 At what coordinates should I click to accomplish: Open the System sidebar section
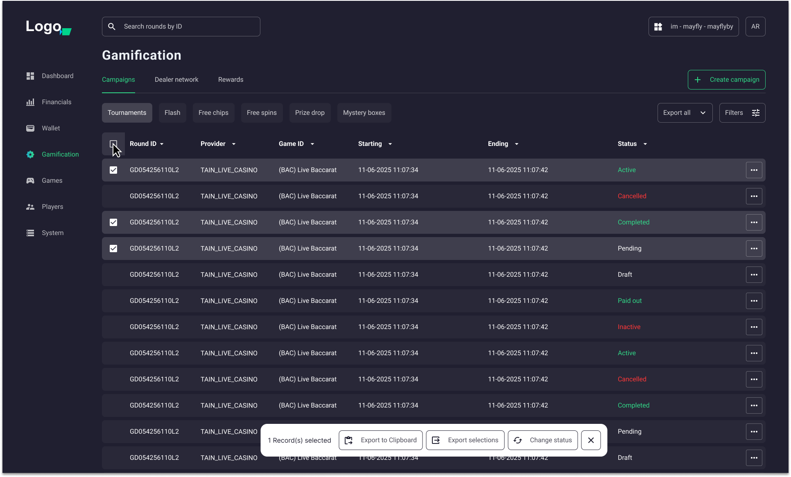pos(30,233)
